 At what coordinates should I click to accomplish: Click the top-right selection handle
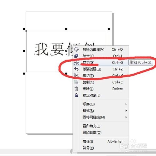pos(109,29)
